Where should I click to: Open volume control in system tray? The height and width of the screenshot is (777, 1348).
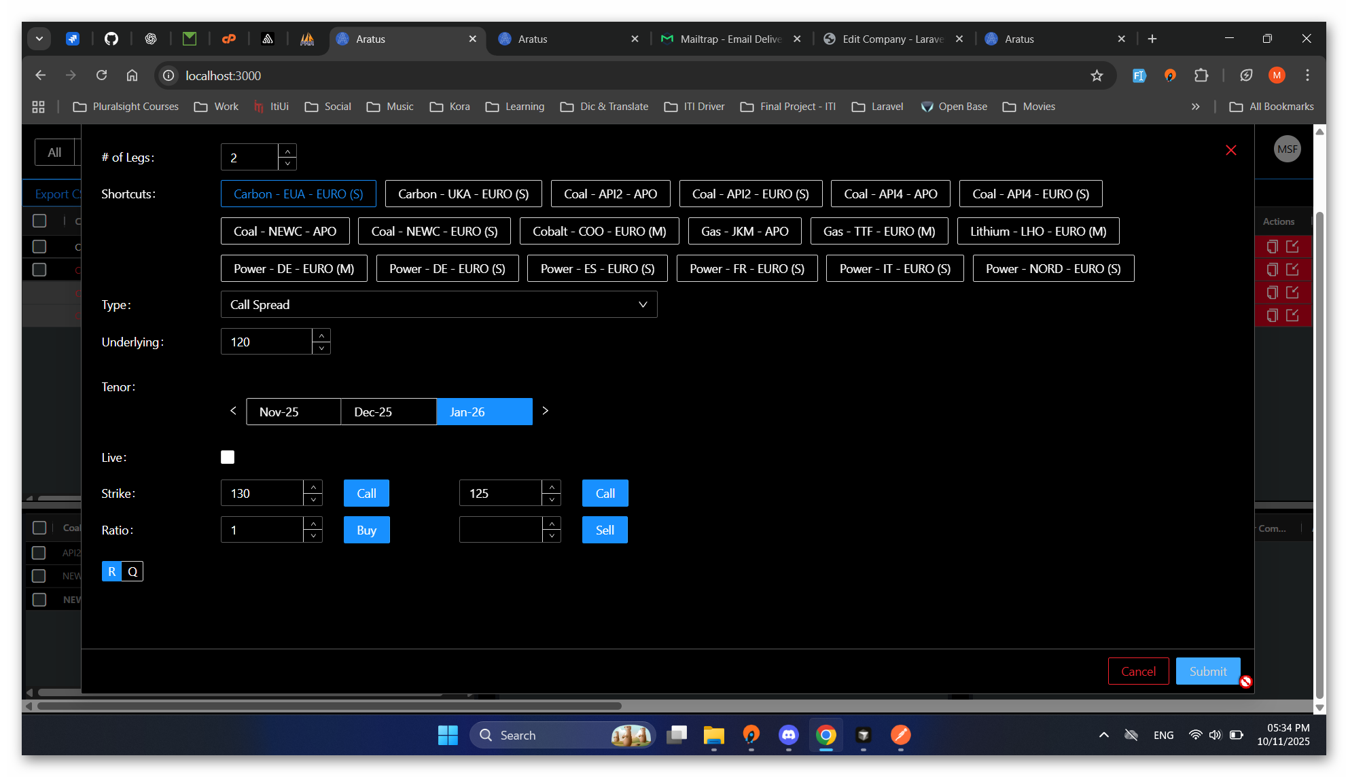[1215, 735]
